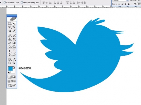Select the History Brush tool

pyautogui.click(x=14, y=39)
